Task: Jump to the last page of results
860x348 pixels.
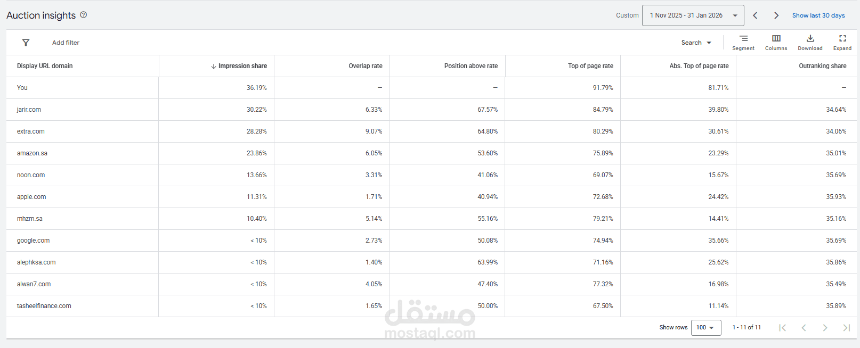Action: point(846,328)
